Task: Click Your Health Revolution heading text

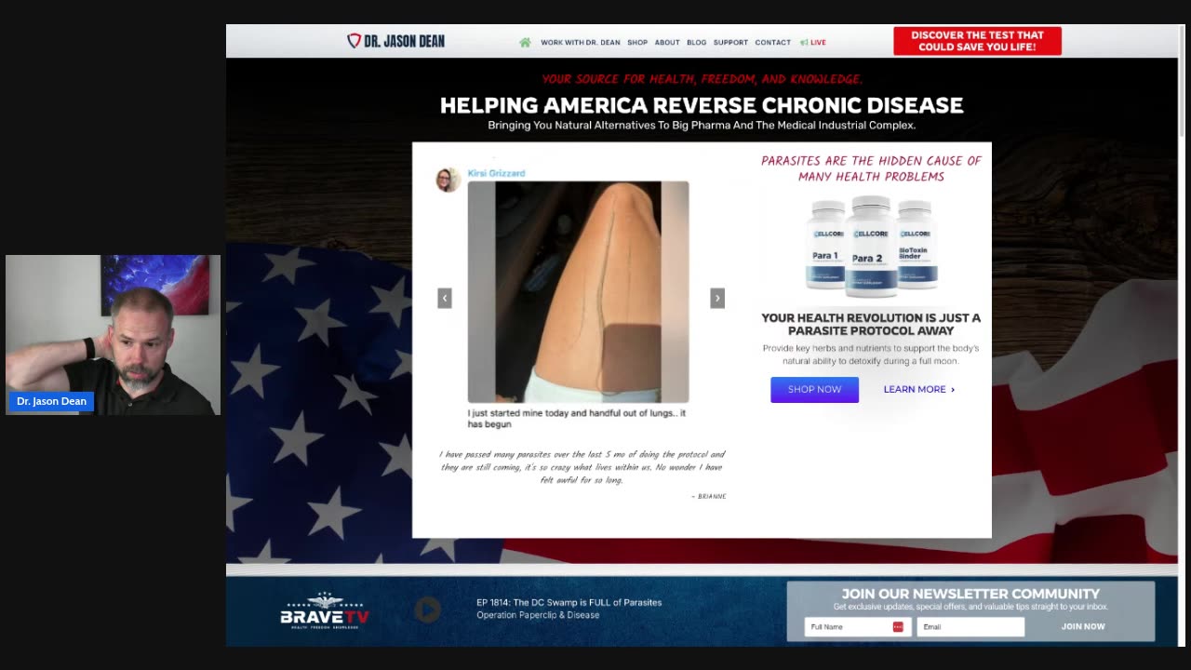Action: click(x=871, y=324)
